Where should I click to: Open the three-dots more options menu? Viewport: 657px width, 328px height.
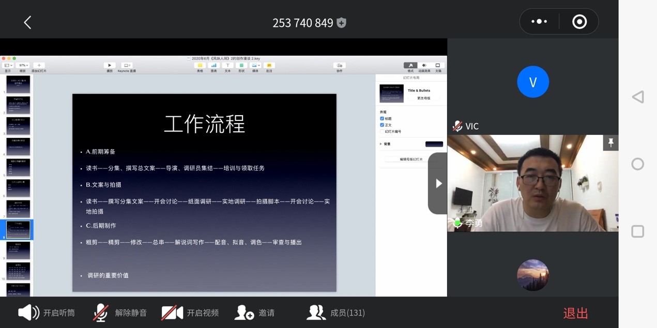pyautogui.click(x=539, y=22)
